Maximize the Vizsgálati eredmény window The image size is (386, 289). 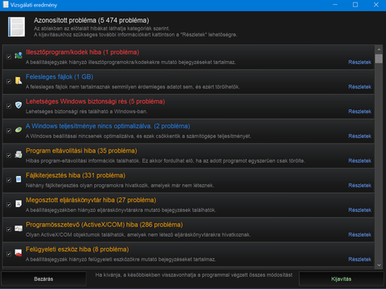point(355,5)
